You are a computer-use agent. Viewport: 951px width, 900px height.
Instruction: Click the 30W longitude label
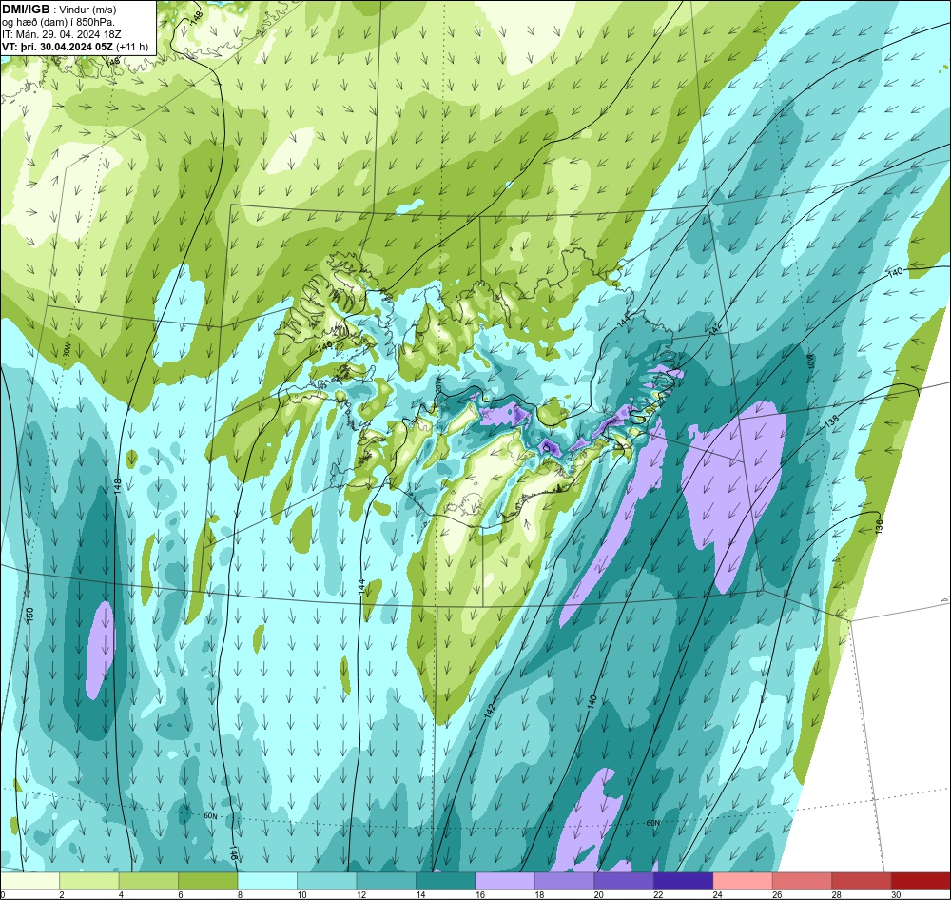click(x=68, y=350)
